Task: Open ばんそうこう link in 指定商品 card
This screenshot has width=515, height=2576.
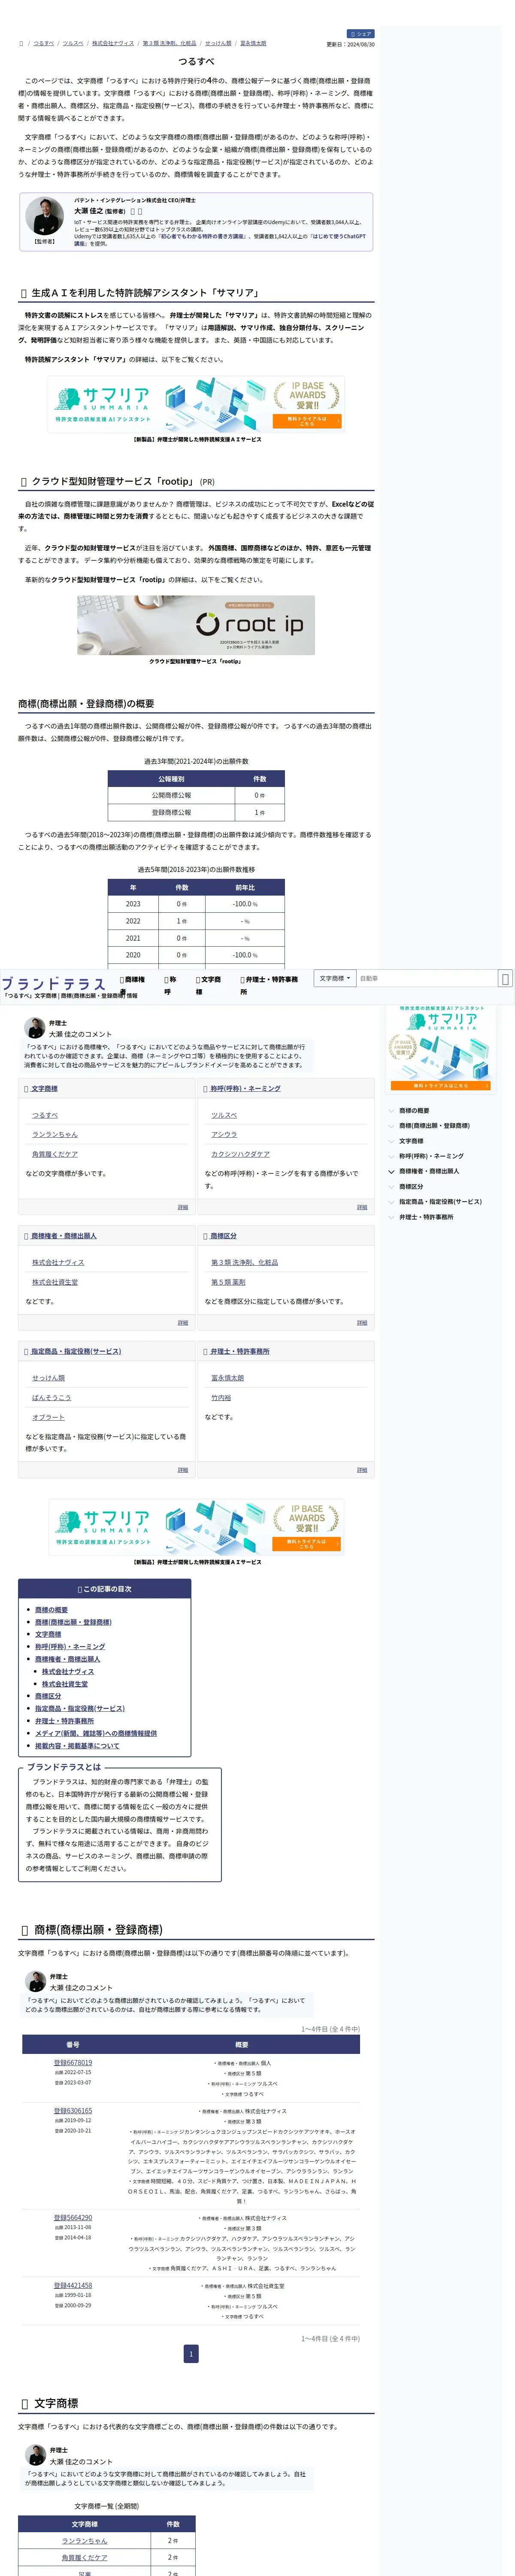Action: [52, 1397]
